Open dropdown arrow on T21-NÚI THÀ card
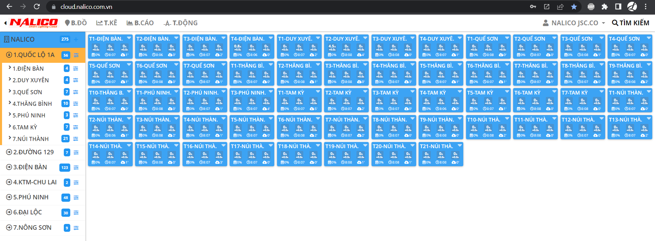The height and width of the screenshot is (241, 655). click(x=460, y=145)
